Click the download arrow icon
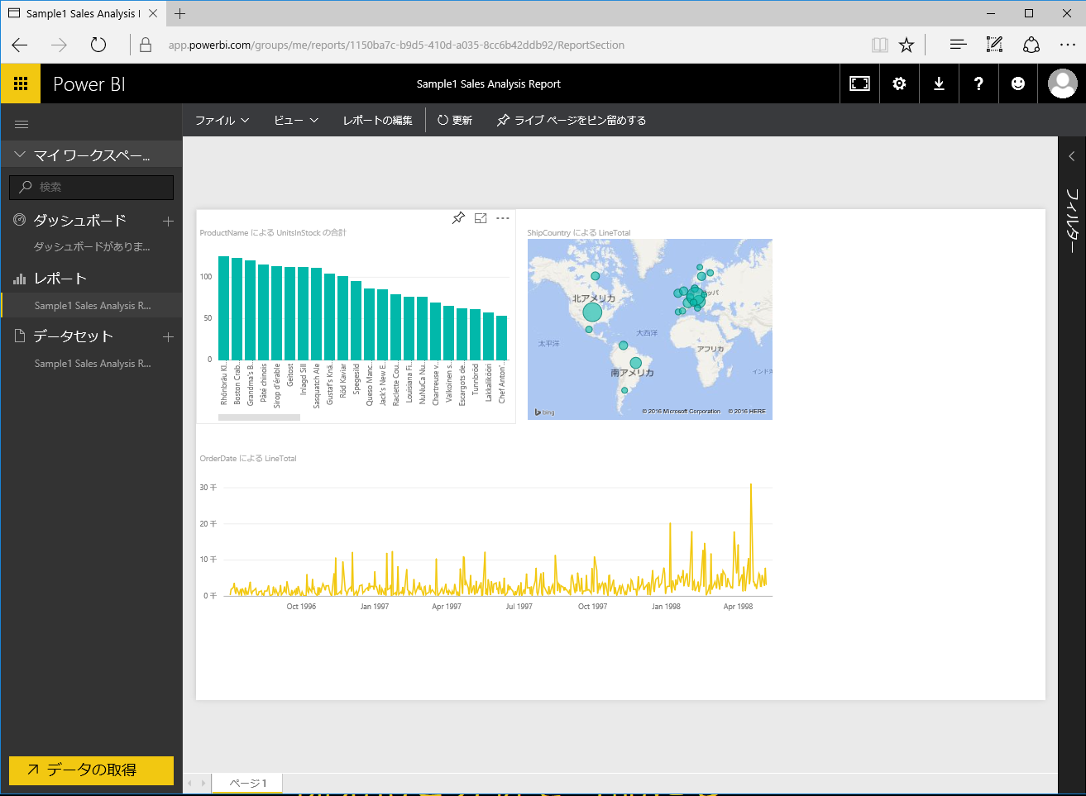The image size is (1086, 796). tap(939, 83)
